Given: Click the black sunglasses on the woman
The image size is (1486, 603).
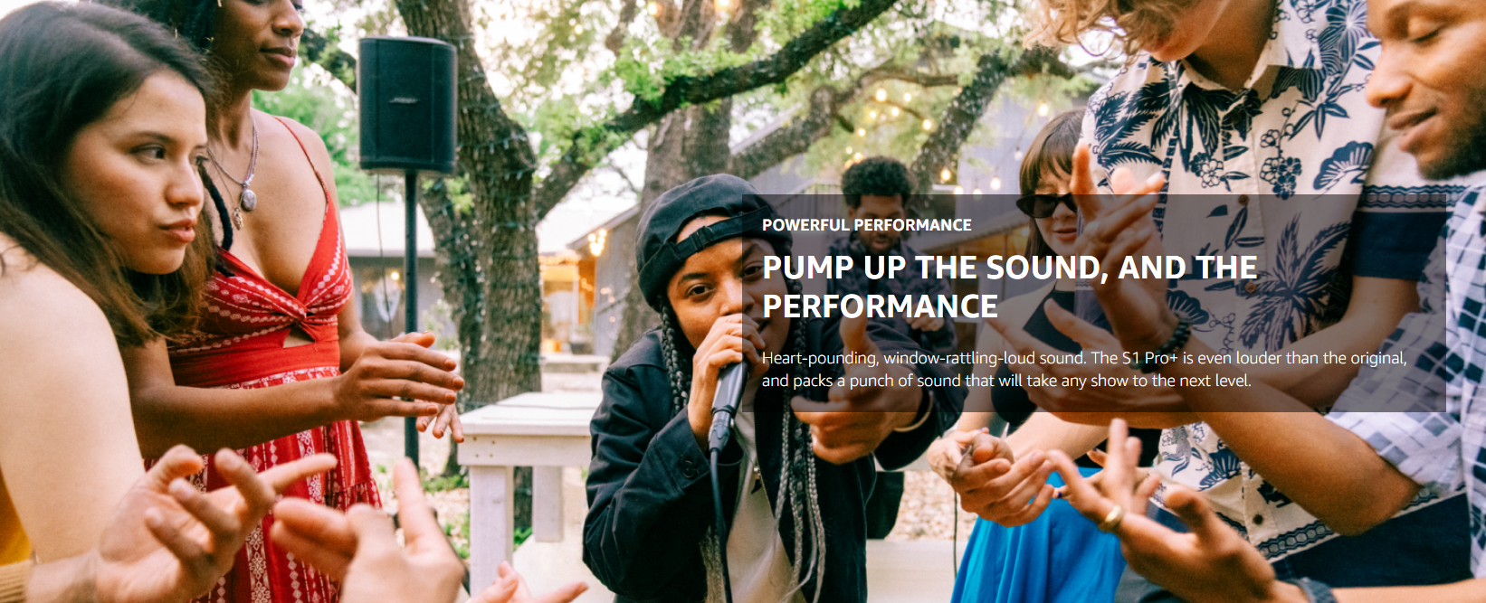Looking at the screenshot, I should coord(1046,205).
